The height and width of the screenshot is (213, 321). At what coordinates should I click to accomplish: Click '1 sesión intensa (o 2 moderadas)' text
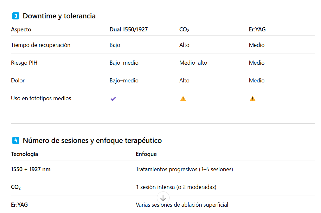[176, 187]
